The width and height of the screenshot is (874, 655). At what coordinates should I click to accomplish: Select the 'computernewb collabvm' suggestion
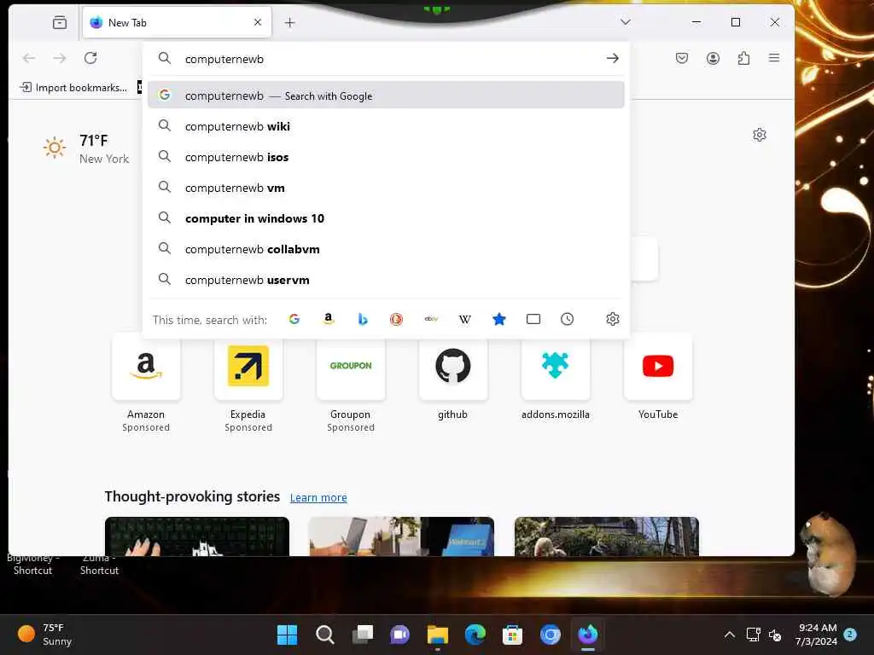386,249
